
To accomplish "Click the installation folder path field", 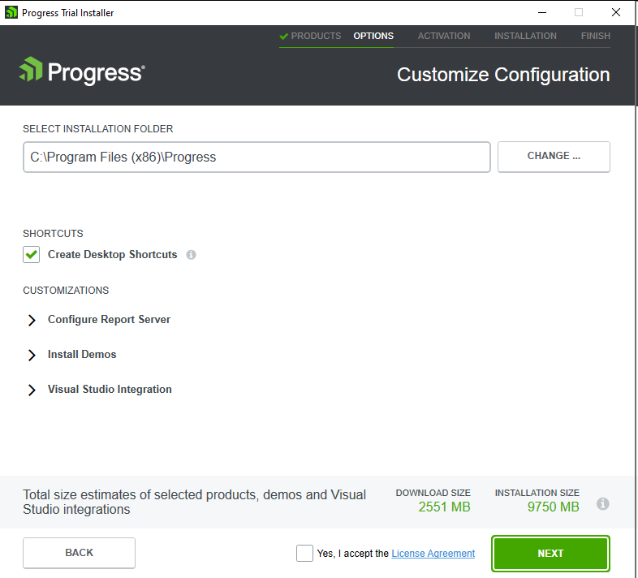I will coord(256,157).
